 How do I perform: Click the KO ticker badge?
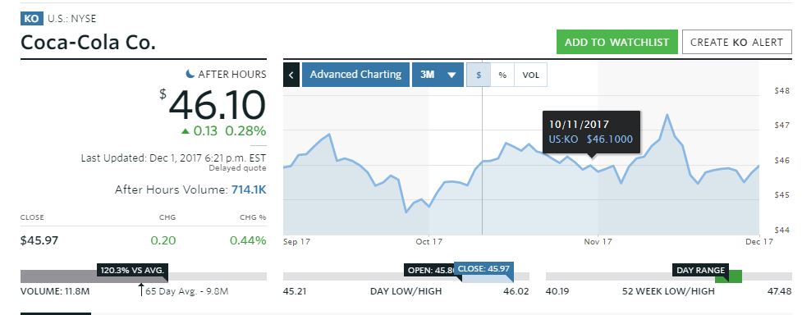coord(32,19)
